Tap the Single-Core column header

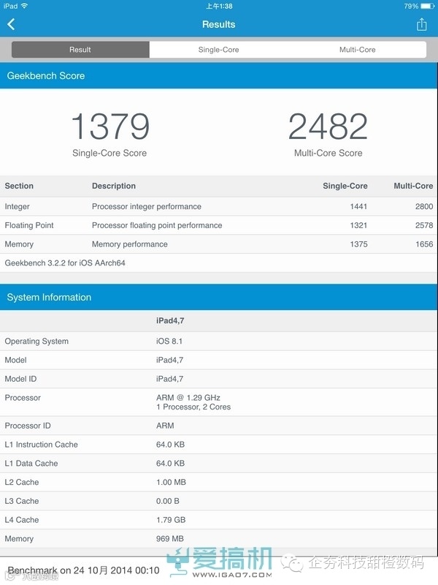(x=345, y=186)
